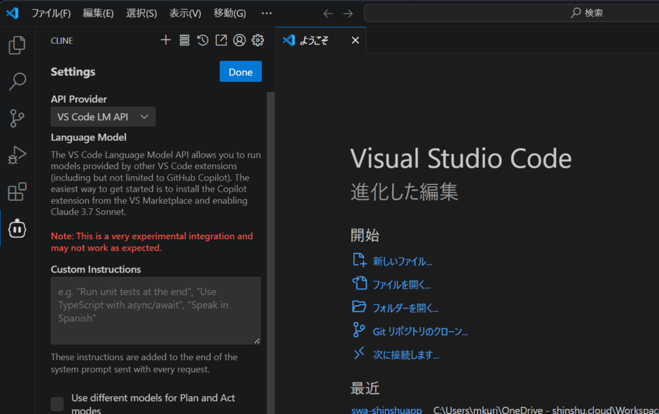Click the 次に接続します... link
Image resolution: width=659 pixels, height=414 pixels.
(x=406, y=355)
